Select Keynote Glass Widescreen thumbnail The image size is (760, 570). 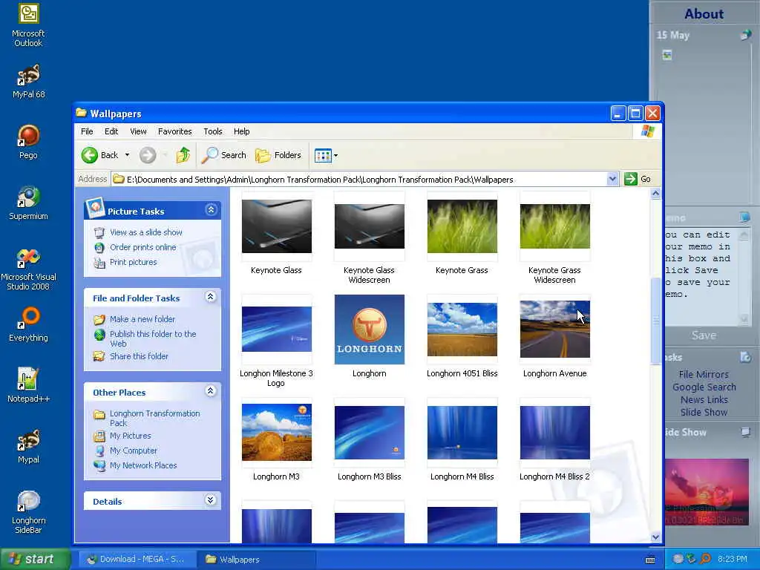click(x=370, y=226)
